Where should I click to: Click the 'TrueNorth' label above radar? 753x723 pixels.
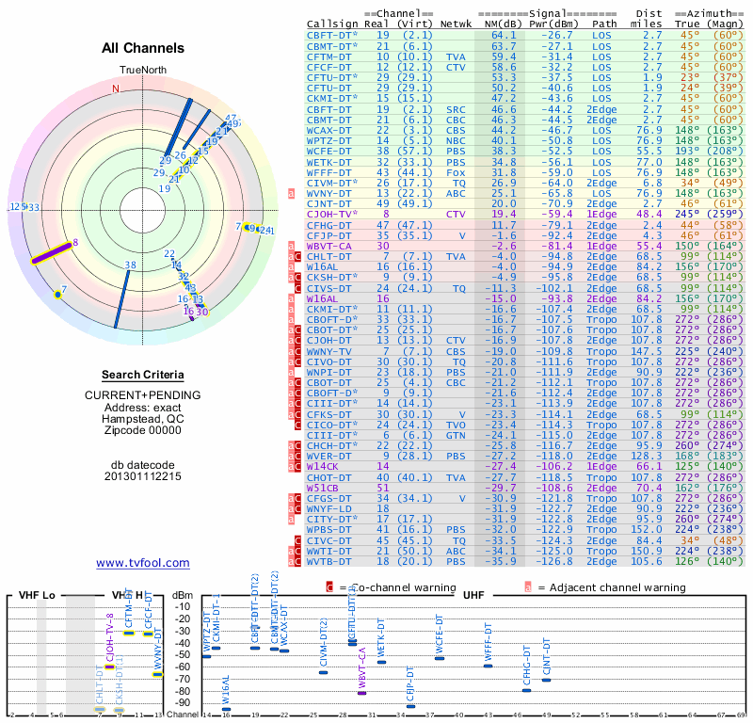pos(143,70)
